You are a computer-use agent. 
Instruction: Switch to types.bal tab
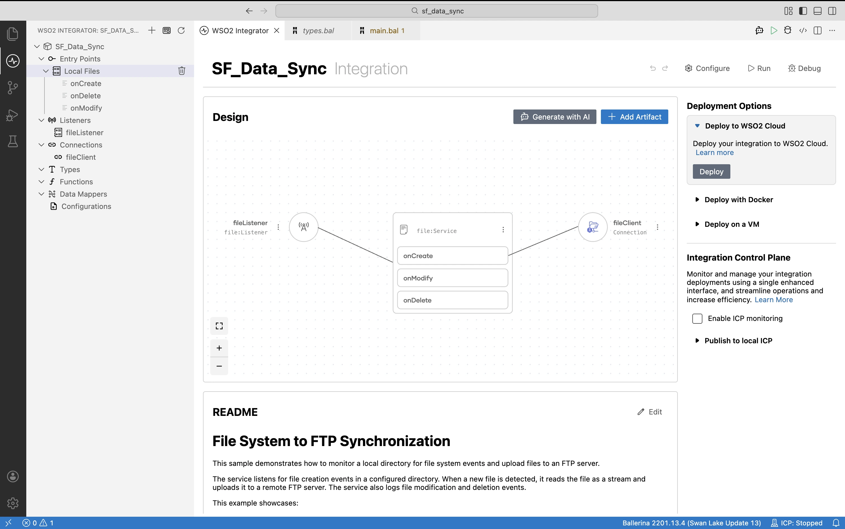(318, 30)
